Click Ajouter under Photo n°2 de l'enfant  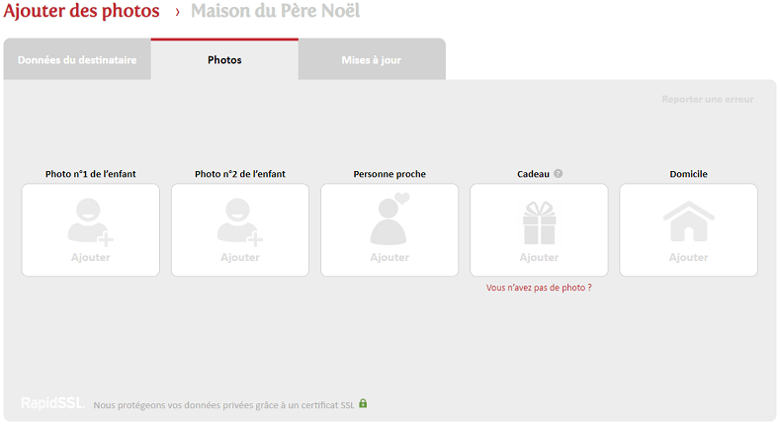tap(240, 257)
